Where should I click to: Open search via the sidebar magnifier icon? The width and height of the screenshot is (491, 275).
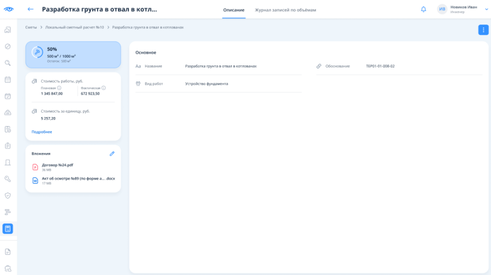coord(8,63)
